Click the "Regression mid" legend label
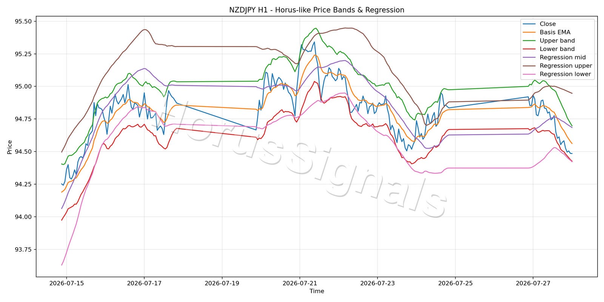604x302 pixels. tap(563, 57)
